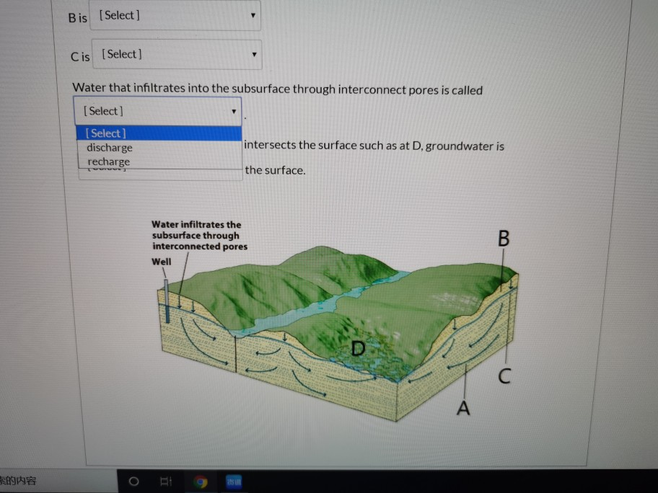Click the arrow on the open infiltration dropdown
This screenshot has width=658, height=493.
pyautogui.click(x=234, y=111)
